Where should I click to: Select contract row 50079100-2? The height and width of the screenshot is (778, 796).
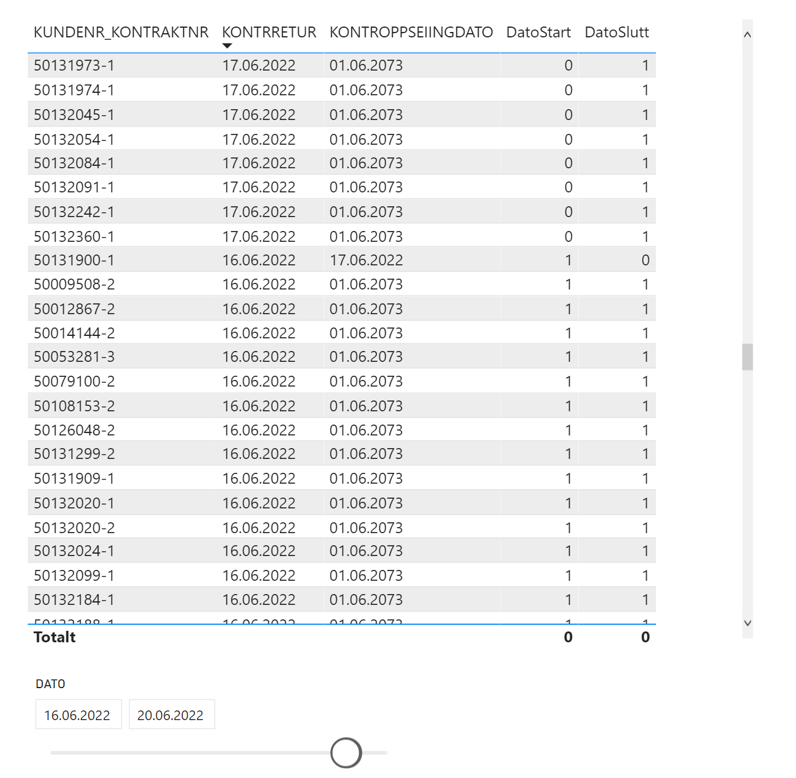(x=342, y=381)
